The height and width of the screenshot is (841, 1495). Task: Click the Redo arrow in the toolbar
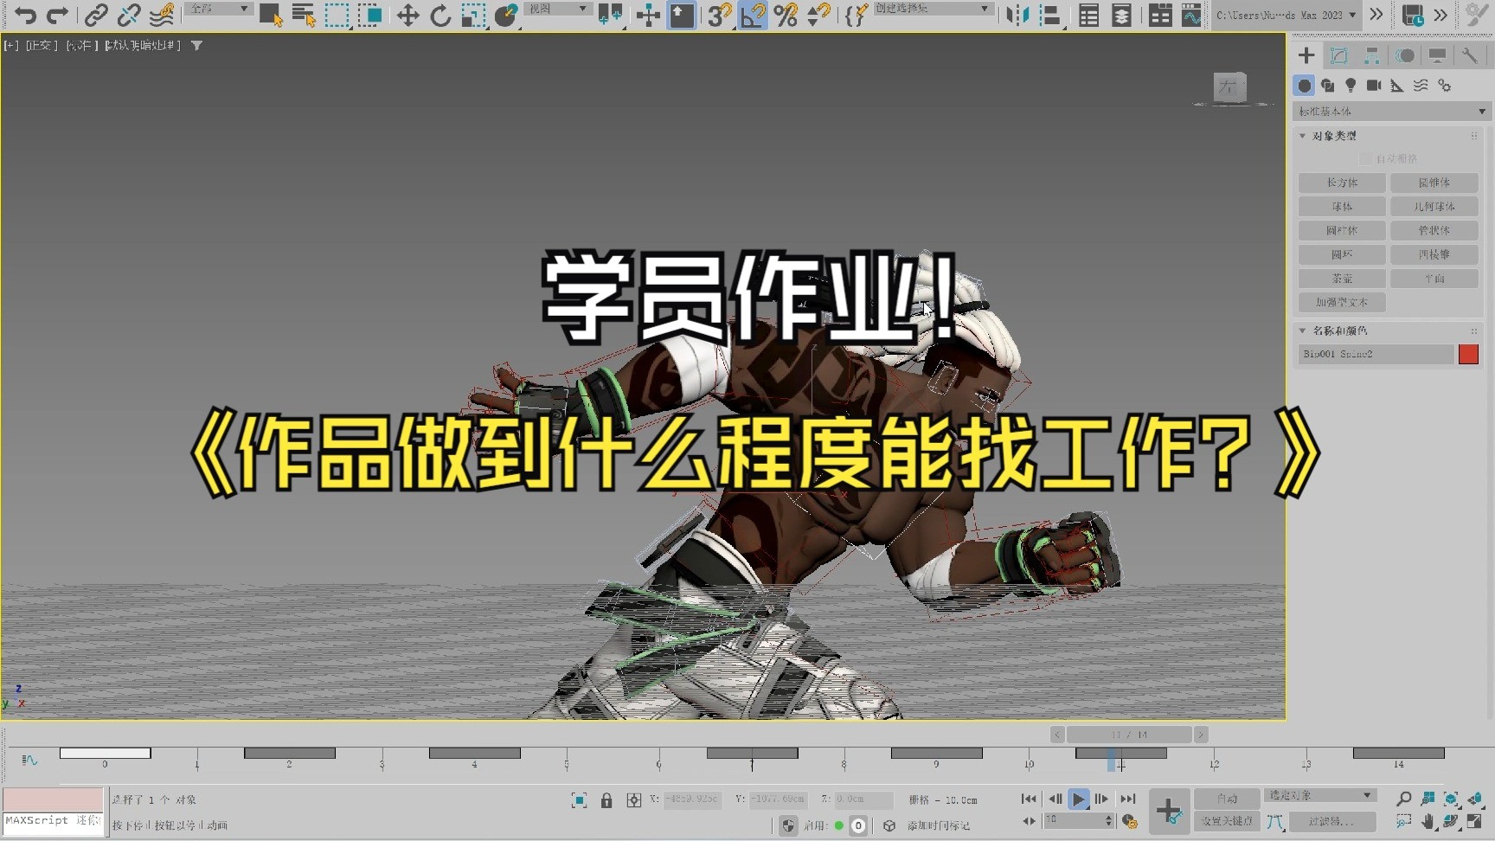57,15
